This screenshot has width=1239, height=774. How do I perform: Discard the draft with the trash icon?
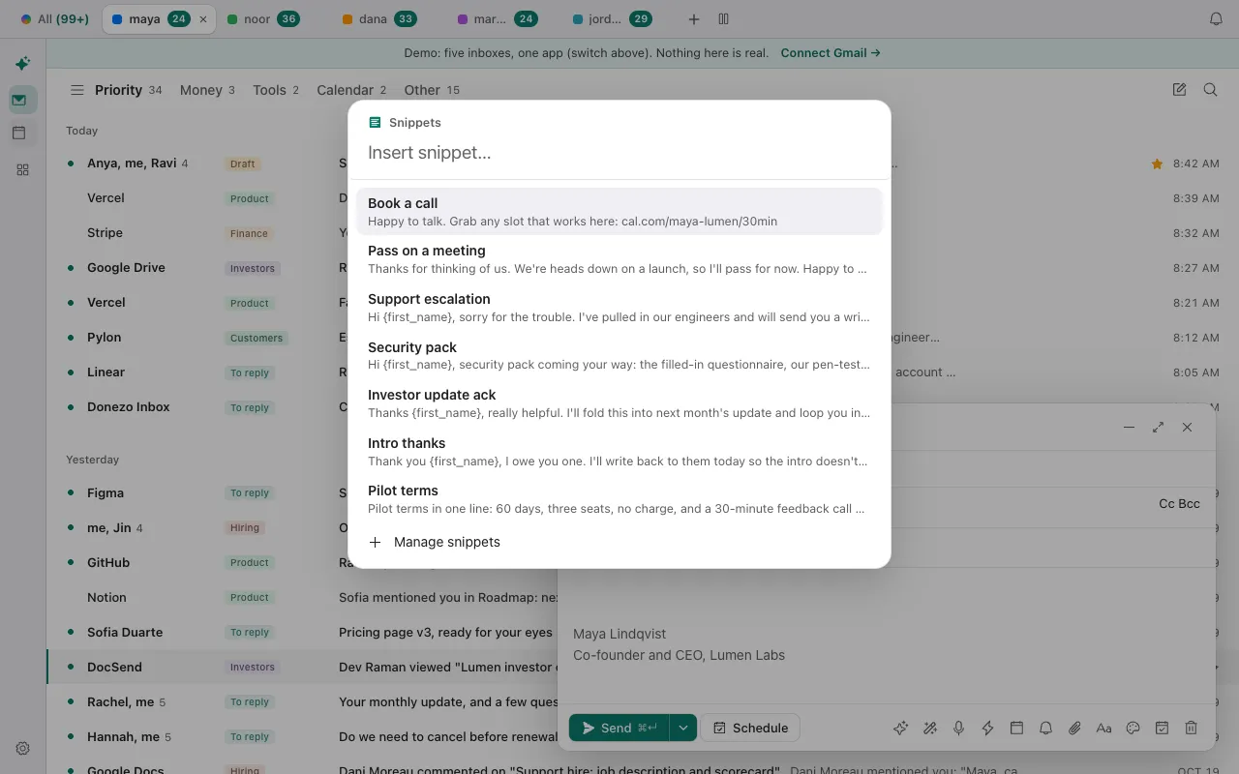click(1191, 729)
